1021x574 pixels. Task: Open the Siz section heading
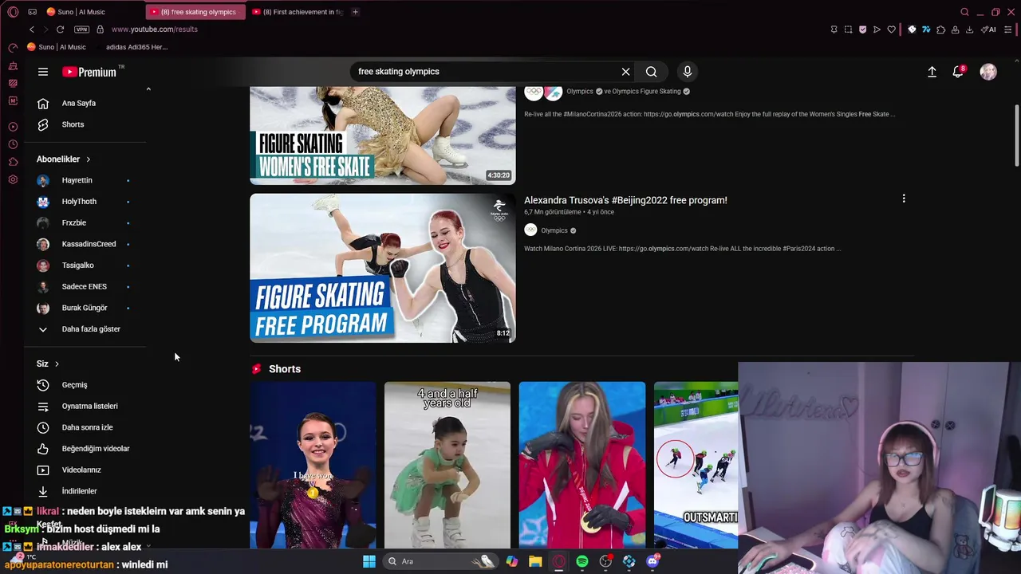coord(48,364)
